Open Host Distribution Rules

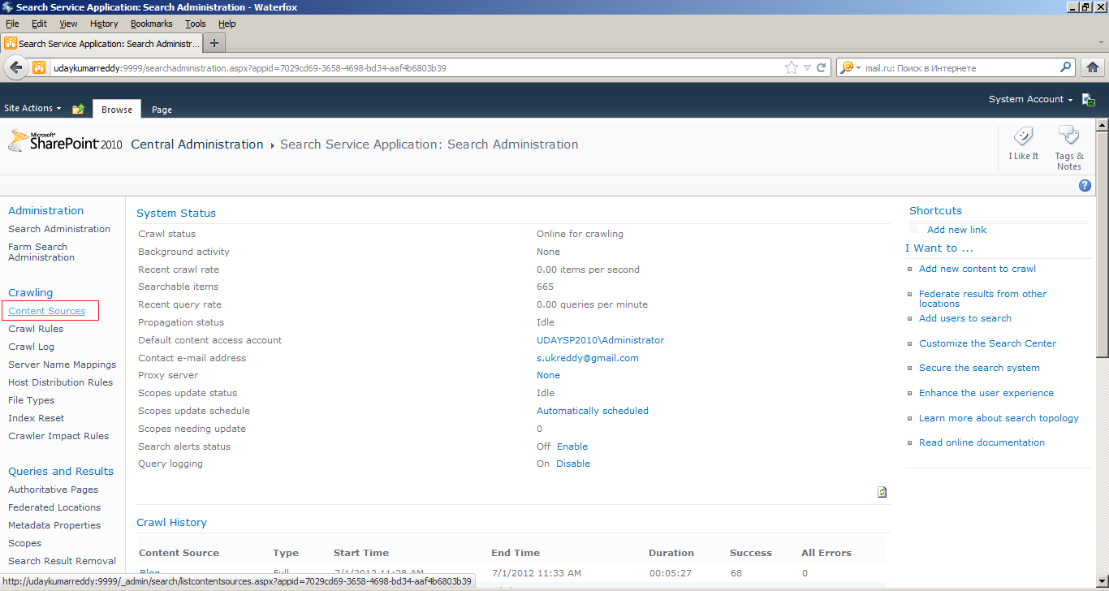[61, 382]
